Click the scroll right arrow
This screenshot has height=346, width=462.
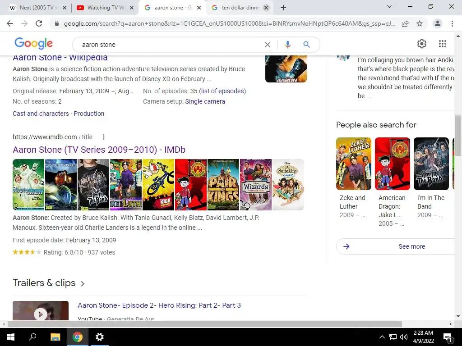coord(451,324)
